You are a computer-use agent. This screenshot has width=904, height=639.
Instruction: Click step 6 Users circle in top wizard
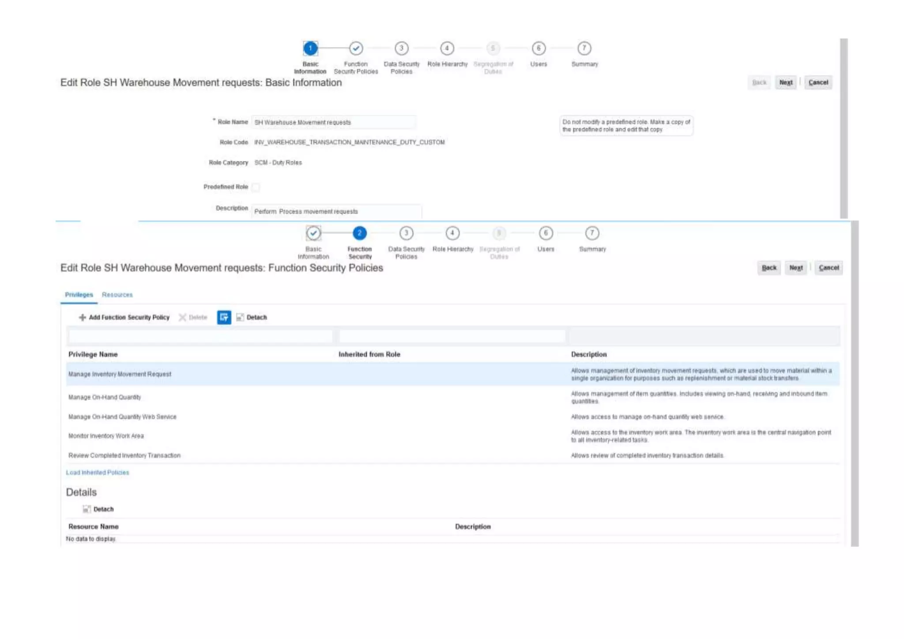click(x=539, y=48)
